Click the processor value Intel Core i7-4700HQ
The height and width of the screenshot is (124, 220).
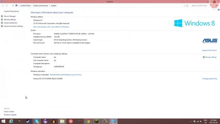point(74,34)
